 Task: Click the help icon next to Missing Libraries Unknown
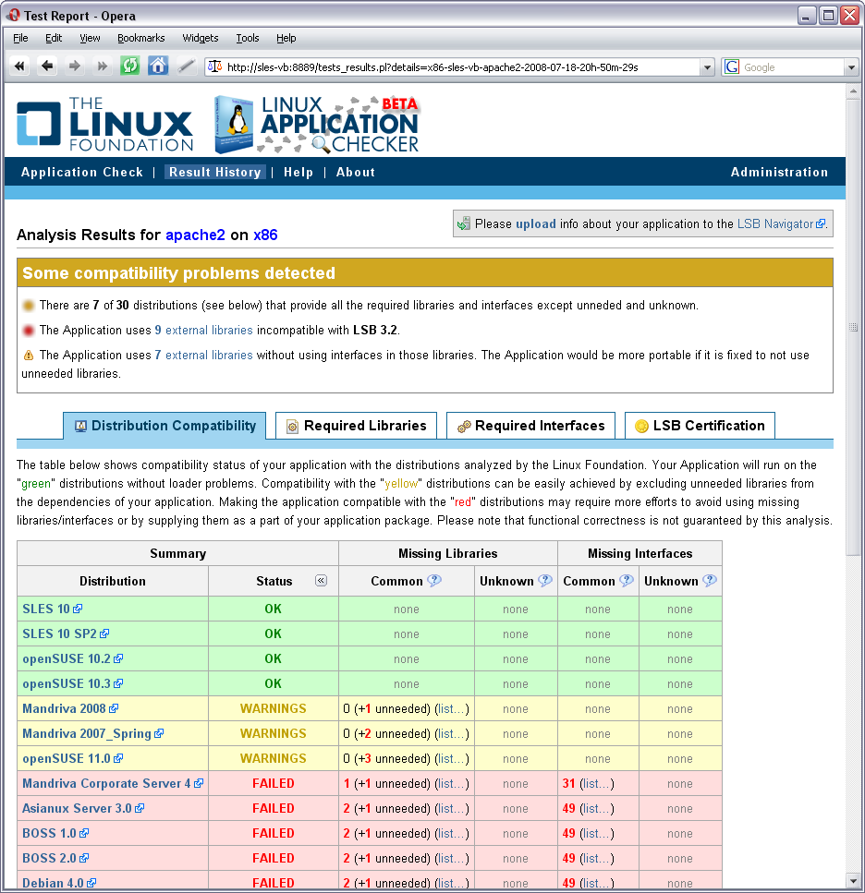pos(545,580)
